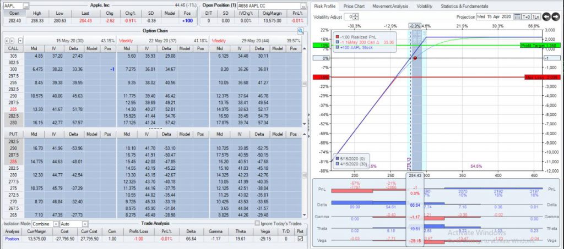
Task: Click the OrigMargin value 13,575.00
Action: pos(272,20)
